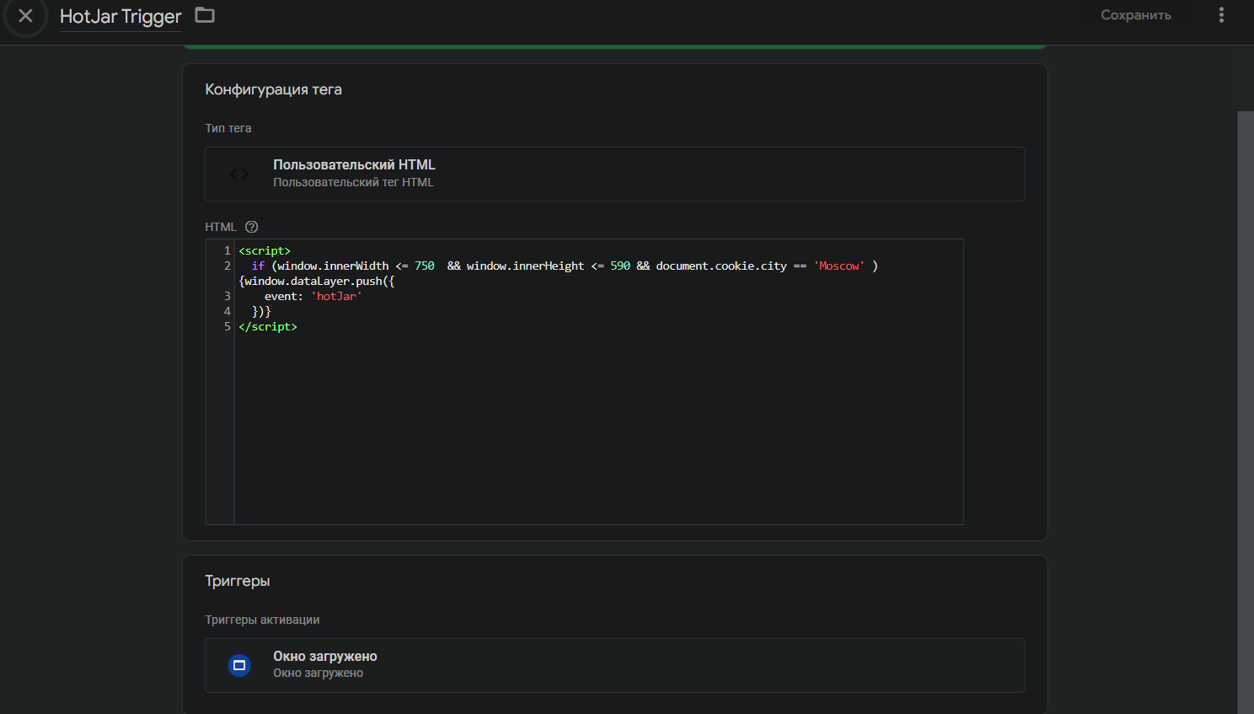Viewport: 1254px width, 714px height.
Task: Click the Триггеры активации label
Action: coord(262,620)
